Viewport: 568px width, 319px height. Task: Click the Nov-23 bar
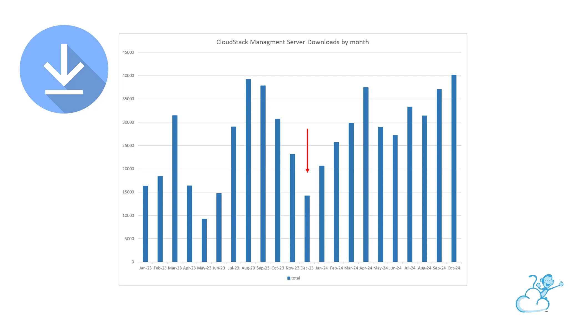click(x=292, y=208)
